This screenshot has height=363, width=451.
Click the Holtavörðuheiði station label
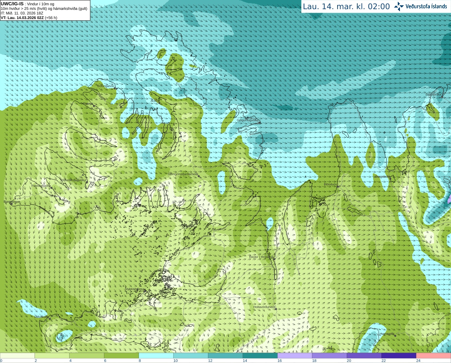pos(264,307)
